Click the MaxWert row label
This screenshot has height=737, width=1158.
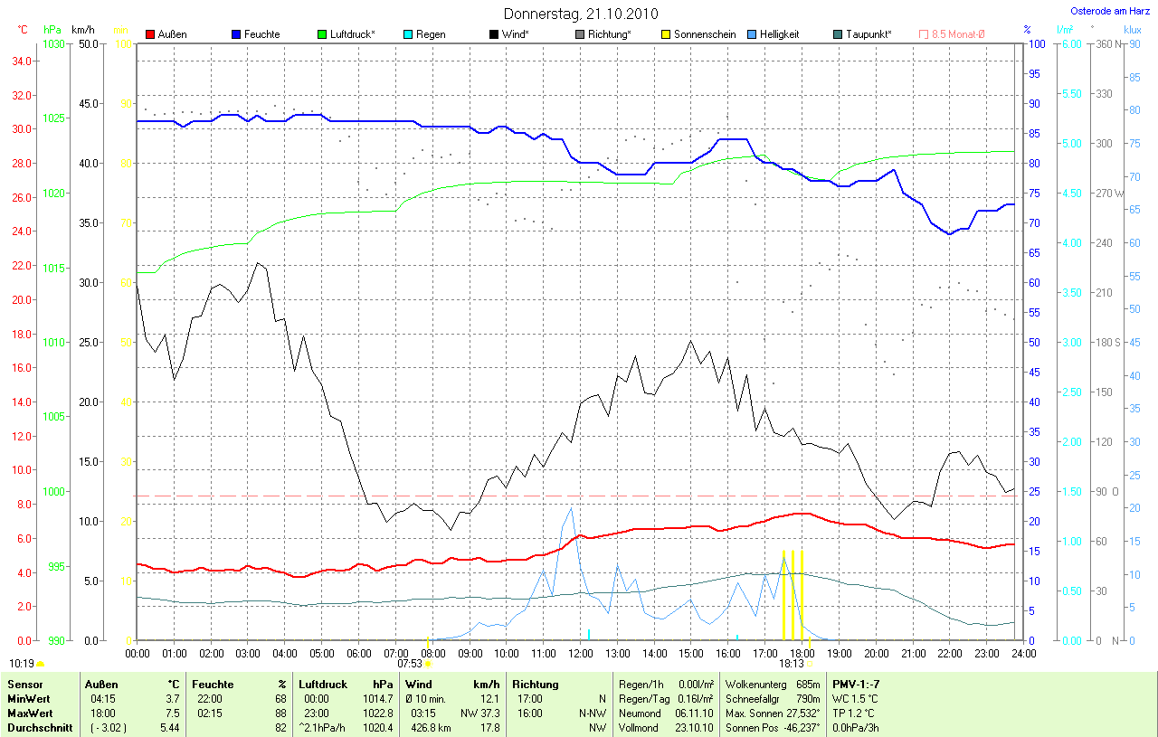click(29, 713)
